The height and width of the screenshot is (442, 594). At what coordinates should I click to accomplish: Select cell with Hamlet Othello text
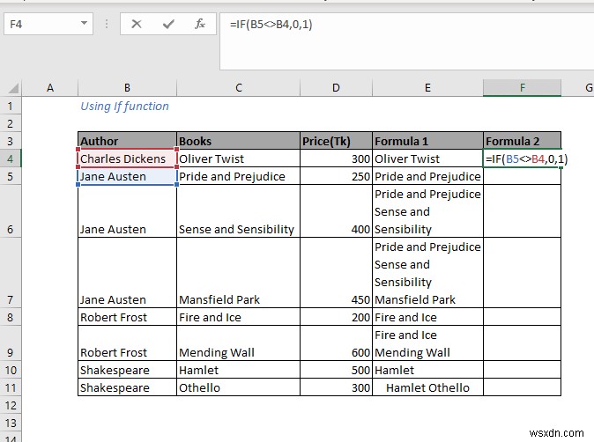[427, 387]
